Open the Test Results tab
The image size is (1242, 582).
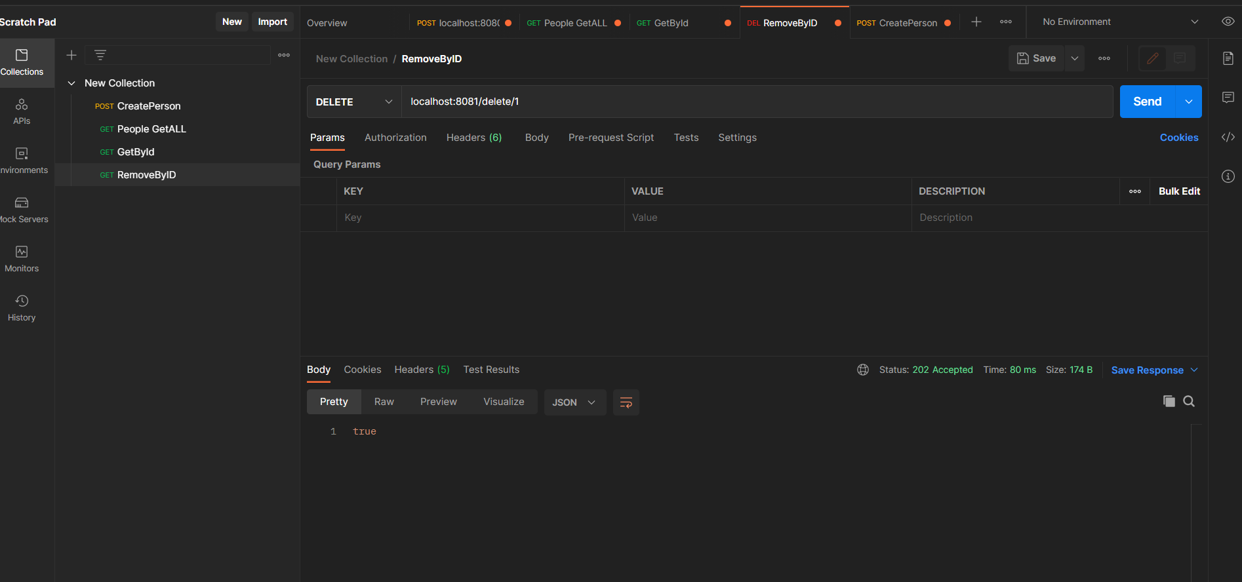(x=491, y=370)
